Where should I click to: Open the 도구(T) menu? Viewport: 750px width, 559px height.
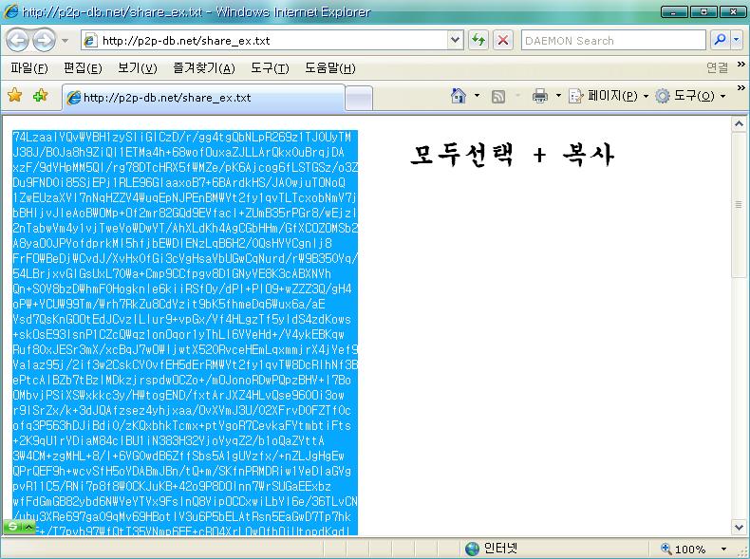point(270,68)
